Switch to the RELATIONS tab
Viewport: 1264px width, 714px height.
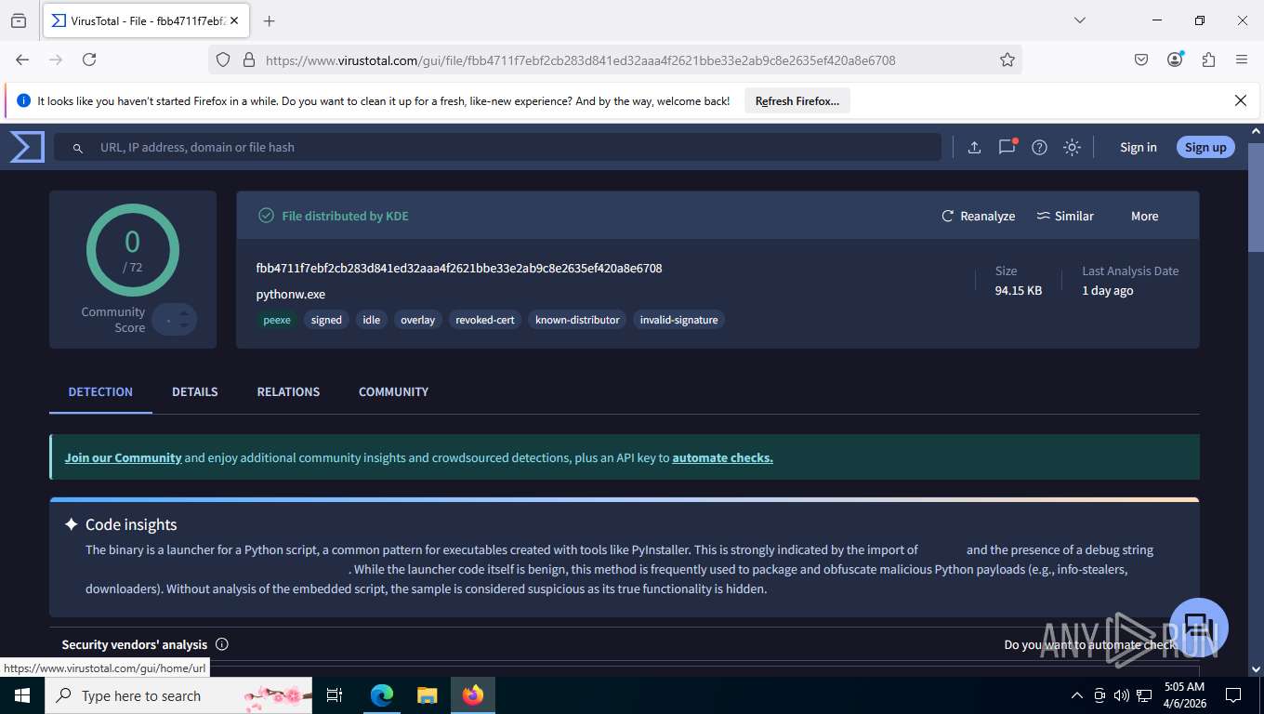pyautogui.click(x=288, y=391)
